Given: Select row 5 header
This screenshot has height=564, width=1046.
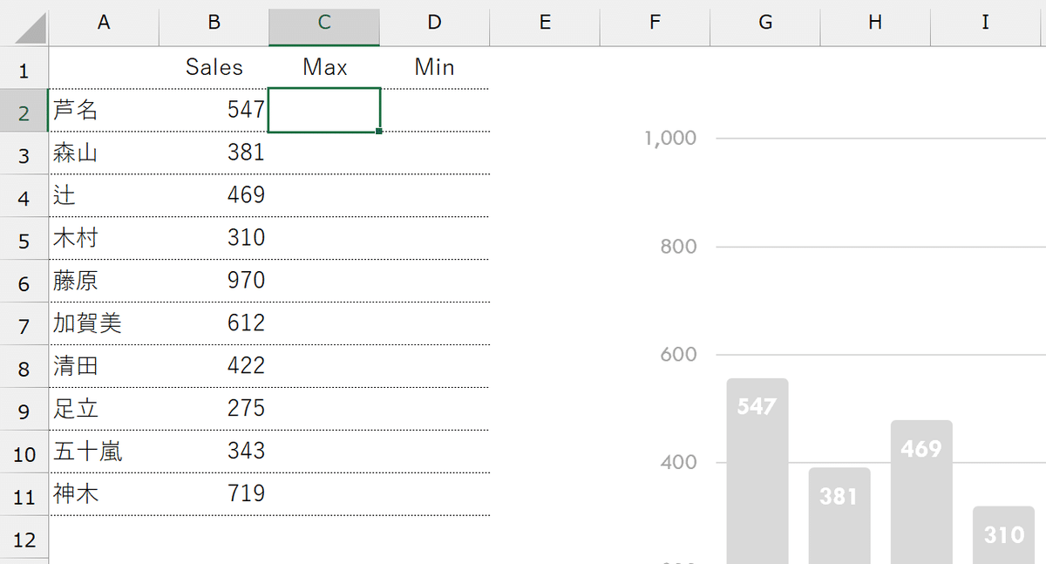Looking at the screenshot, I should [x=24, y=239].
